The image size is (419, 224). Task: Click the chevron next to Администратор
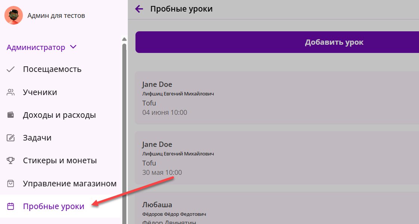[73, 47]
